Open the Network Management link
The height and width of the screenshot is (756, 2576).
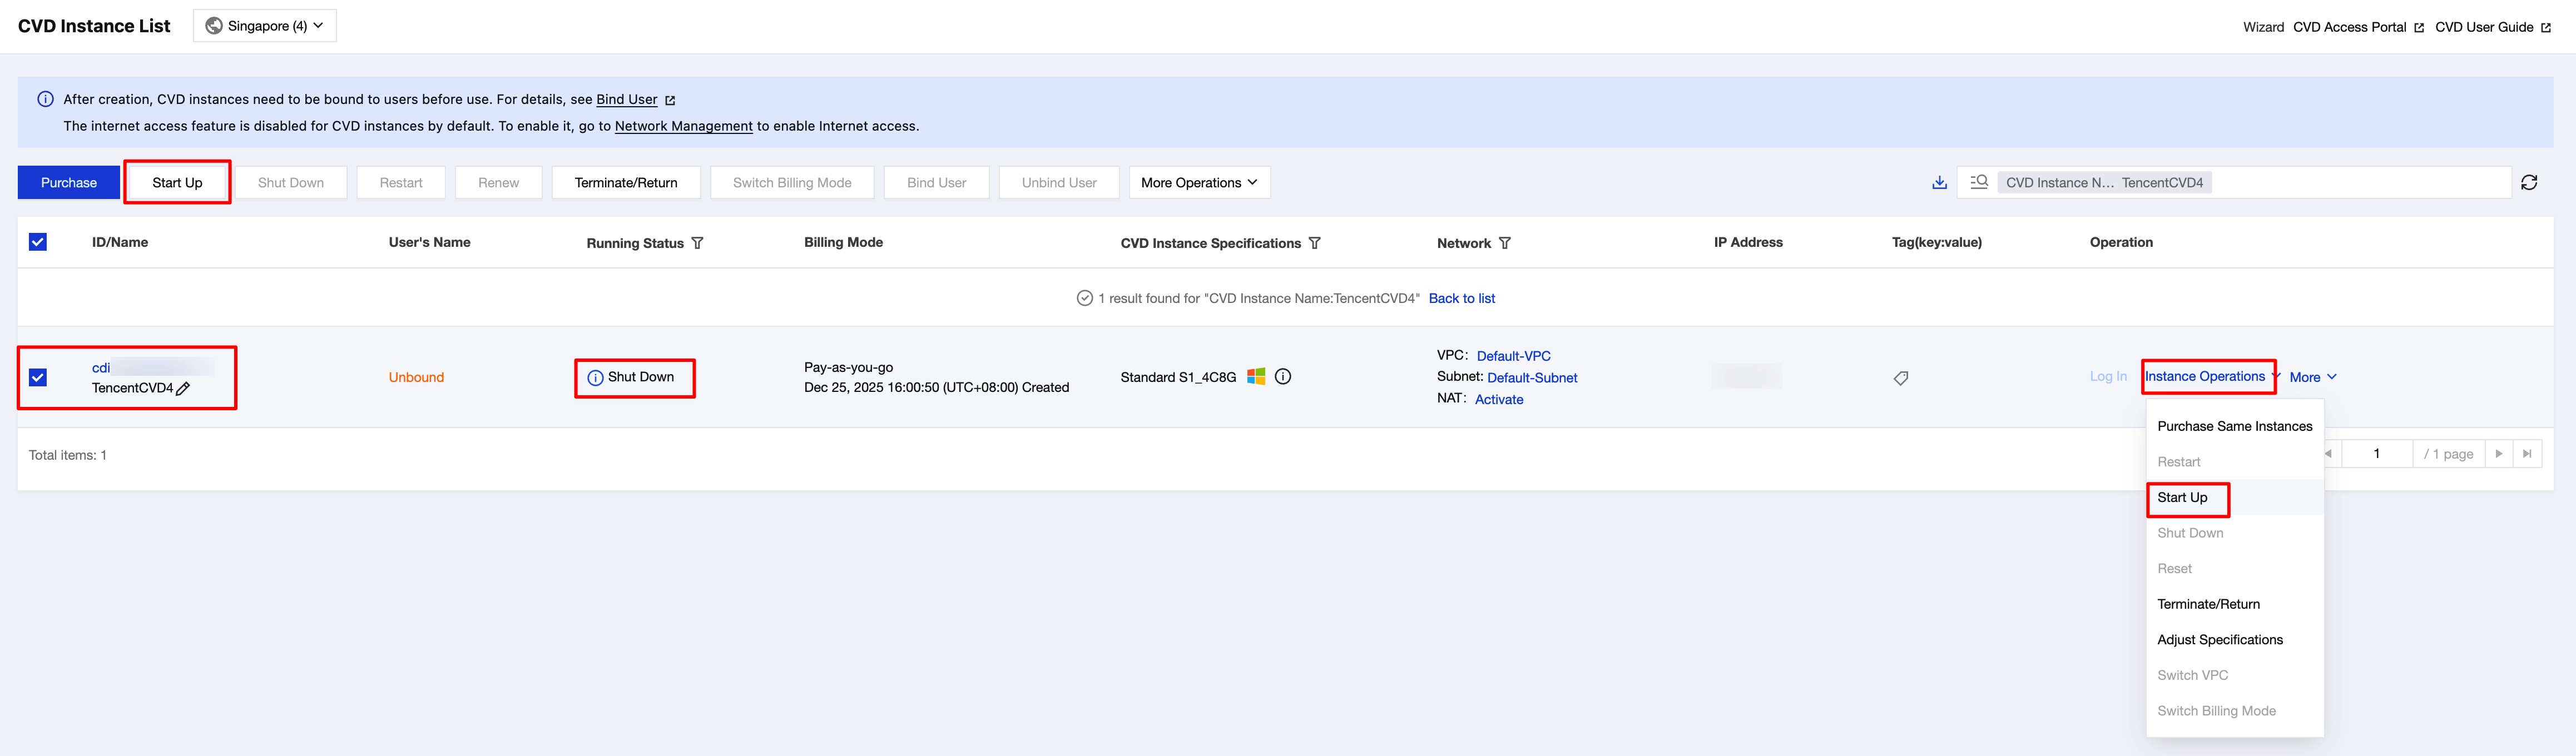(683, 126)
